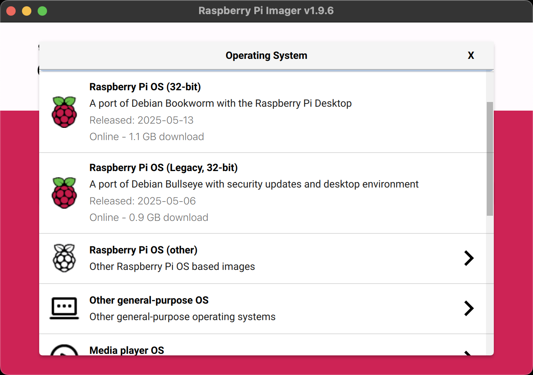Select the Raspberry Pi OS (32-bit) title

(145, 87)
